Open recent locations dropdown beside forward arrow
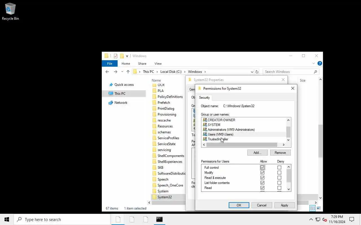 122,72
